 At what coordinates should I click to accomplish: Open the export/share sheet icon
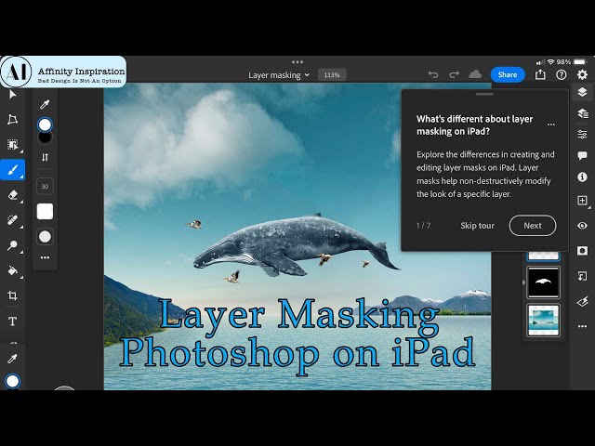pos(540,74)
